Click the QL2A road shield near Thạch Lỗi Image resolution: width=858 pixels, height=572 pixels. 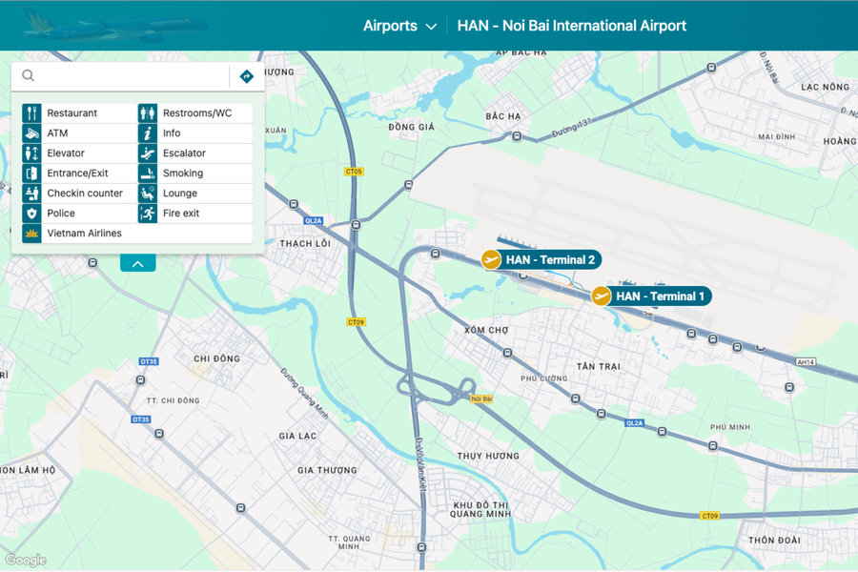(x=314, y=220)
